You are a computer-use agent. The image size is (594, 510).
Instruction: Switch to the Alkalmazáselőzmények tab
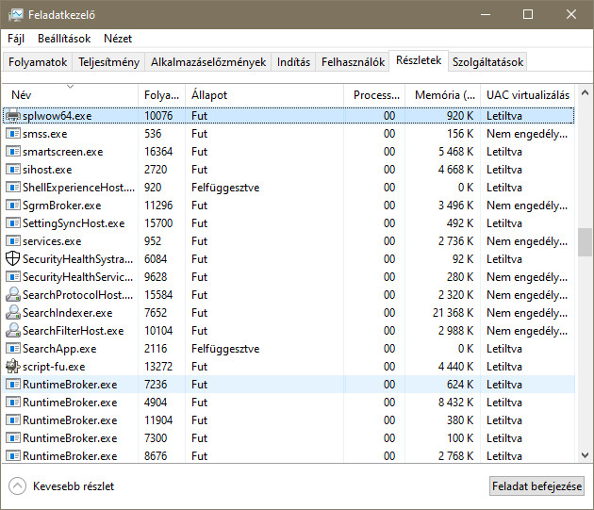pos(208,62)
